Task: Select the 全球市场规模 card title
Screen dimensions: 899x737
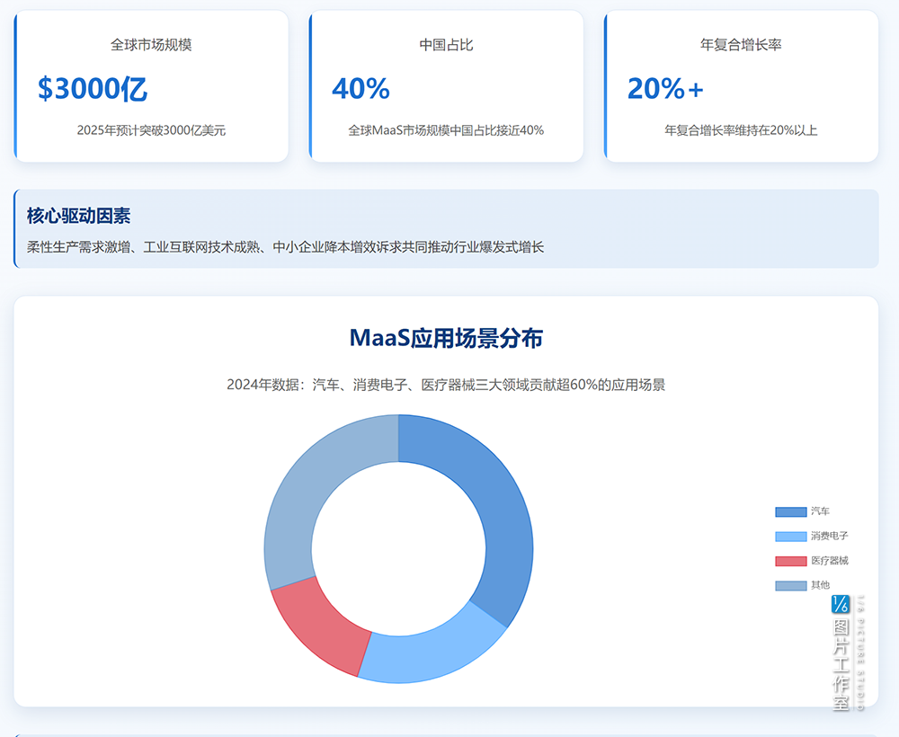Action: (x=151, y=45)
